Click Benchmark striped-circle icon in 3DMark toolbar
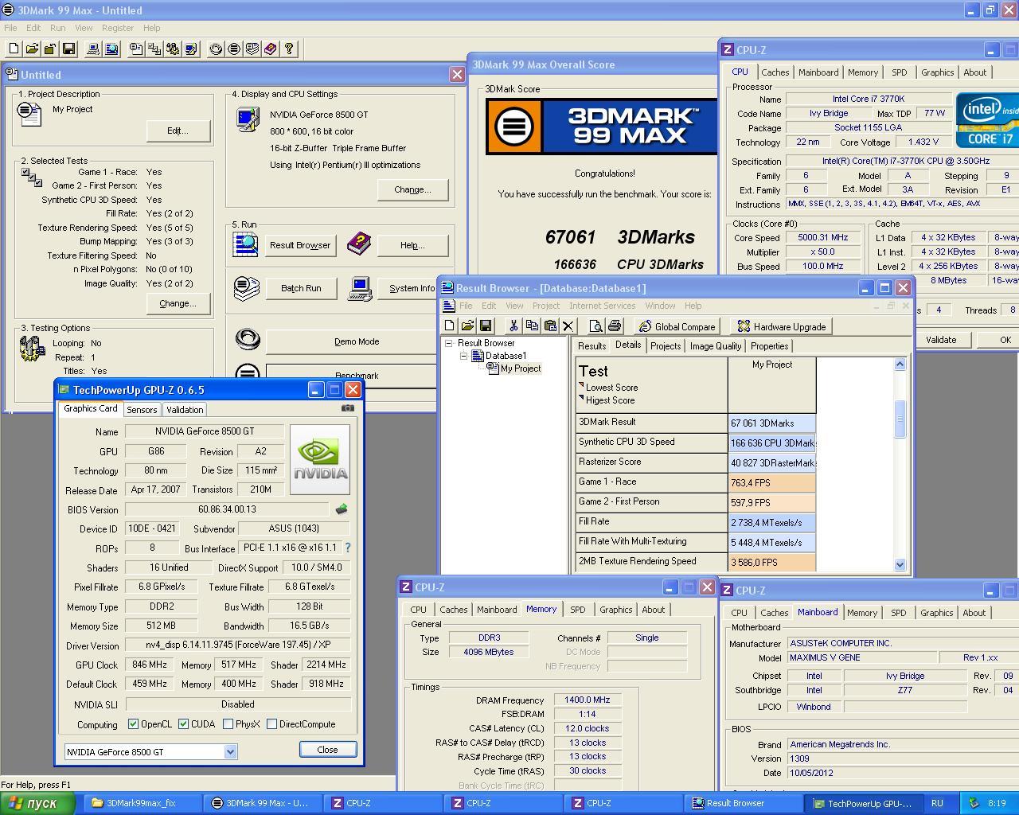 coord(234,49)
